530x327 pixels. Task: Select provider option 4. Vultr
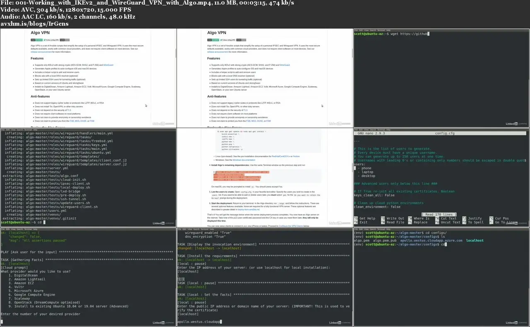(17, 287)
